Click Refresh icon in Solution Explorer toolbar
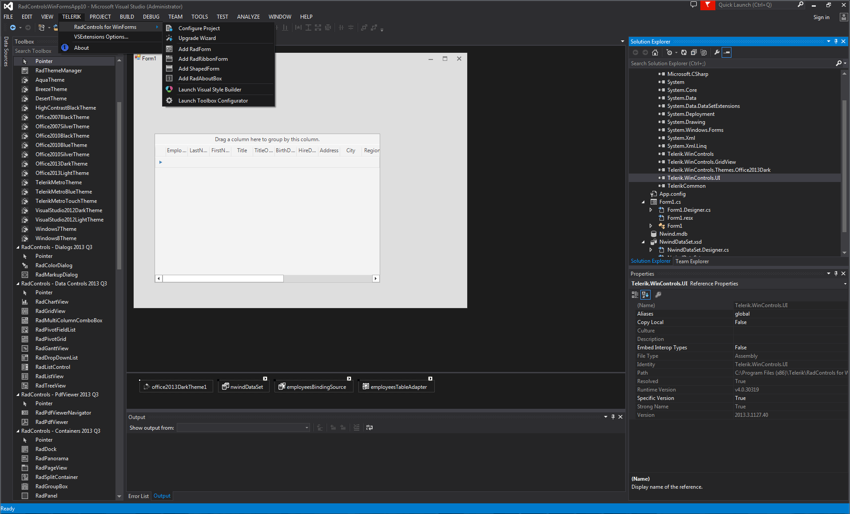The width and height of the screenshot is (850, 514). (x=684, y=52)
